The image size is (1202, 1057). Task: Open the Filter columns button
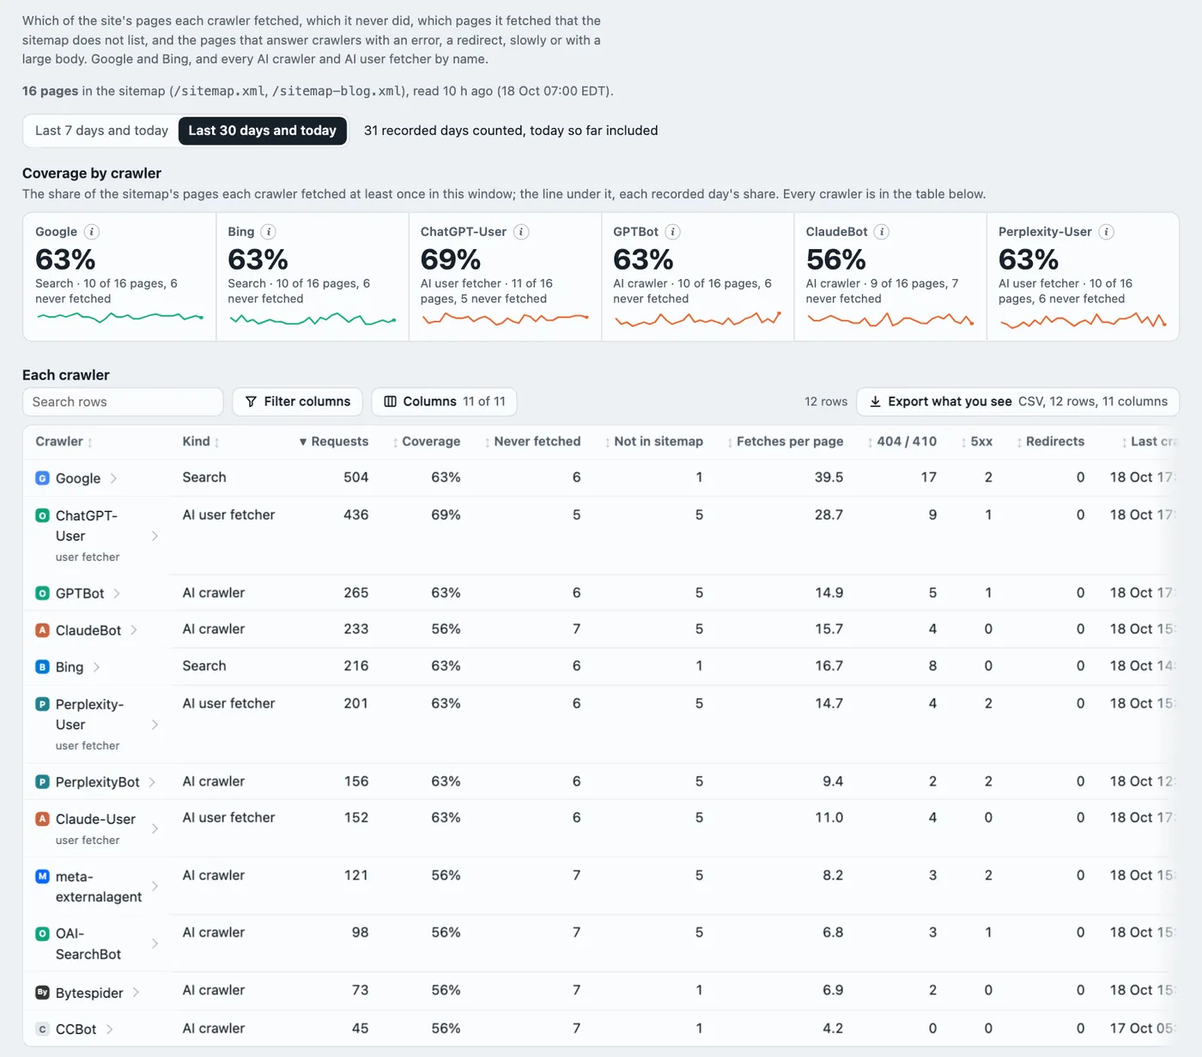[297, 402]
